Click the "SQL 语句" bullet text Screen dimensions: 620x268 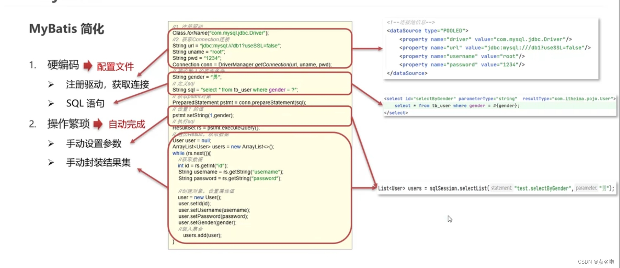click(x=85, y=104)
